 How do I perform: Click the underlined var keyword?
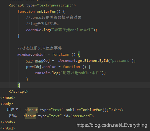click(29, 61)
